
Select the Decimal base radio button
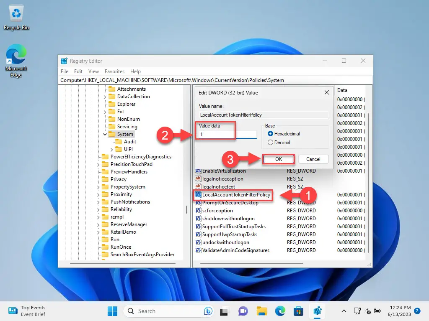pyautogui.click(x=269, y=143)
